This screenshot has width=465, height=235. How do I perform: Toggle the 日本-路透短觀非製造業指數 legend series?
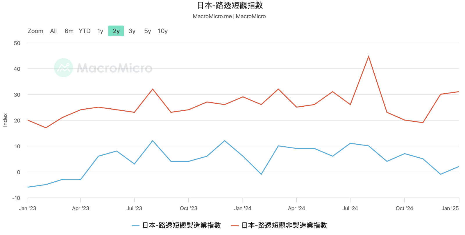pyautogui.click(x=279, y=225)
